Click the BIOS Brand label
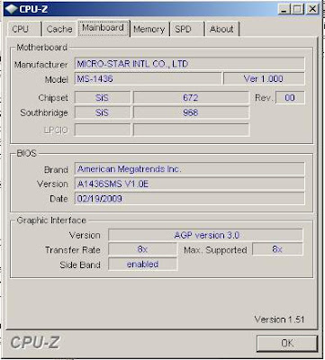Image resolution: width=325 pixels, height=360 pixels. click(56, 169)
